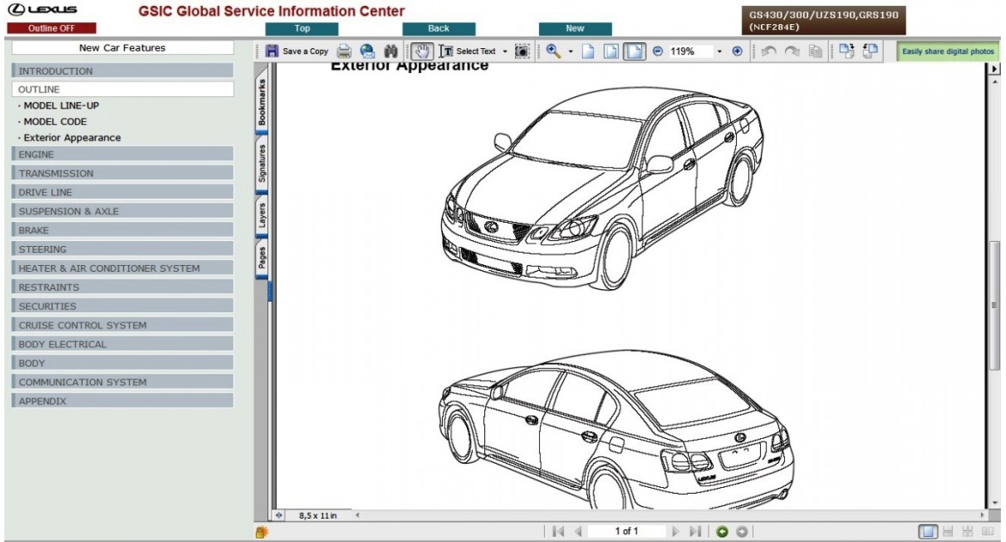Set Fit Width view
The width and height of the screenshot is (1006, 542).
(x=634, y=52)
